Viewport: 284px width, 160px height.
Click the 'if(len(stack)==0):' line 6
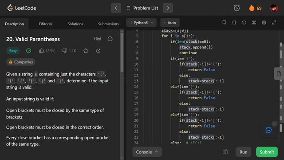pos(190,41)
